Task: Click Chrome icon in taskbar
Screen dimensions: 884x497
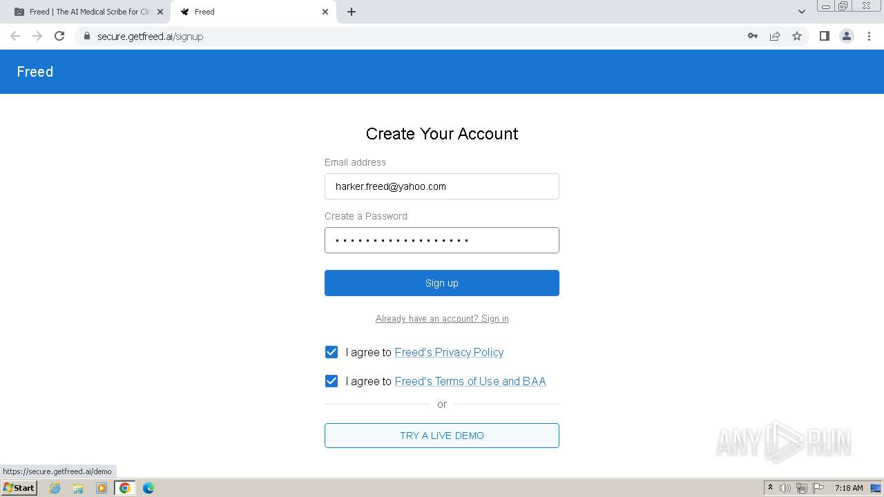Action: pos(125,488)
